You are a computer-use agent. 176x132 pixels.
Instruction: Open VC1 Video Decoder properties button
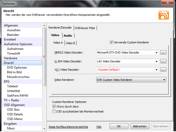click(163, 70)
